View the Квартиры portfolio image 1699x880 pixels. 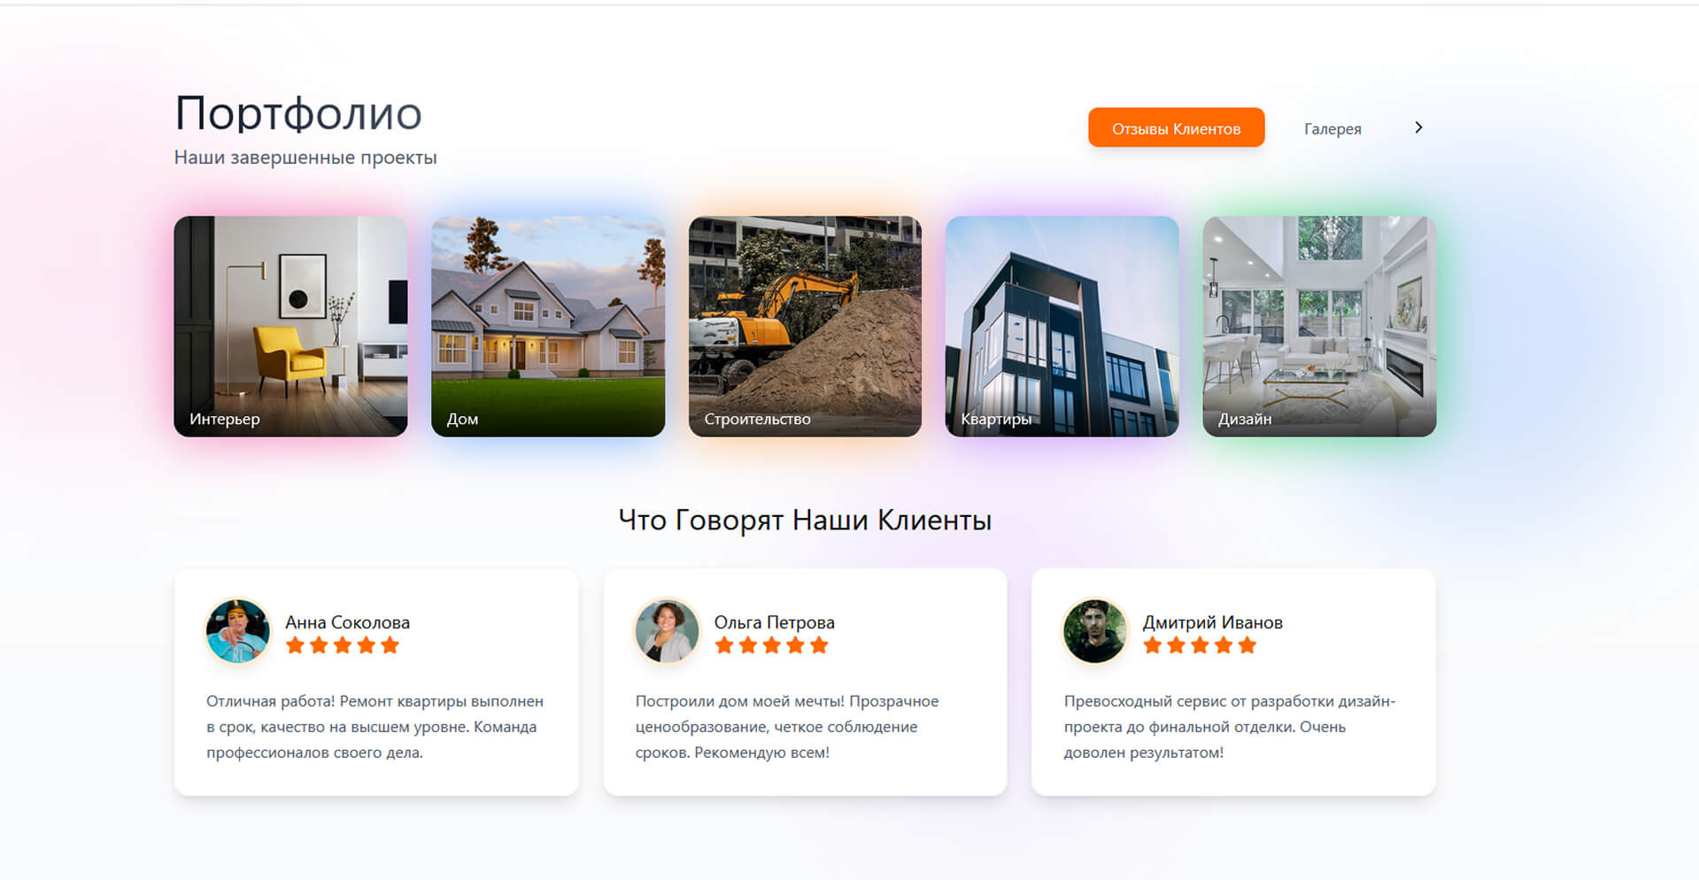(x=1062, y=326)
